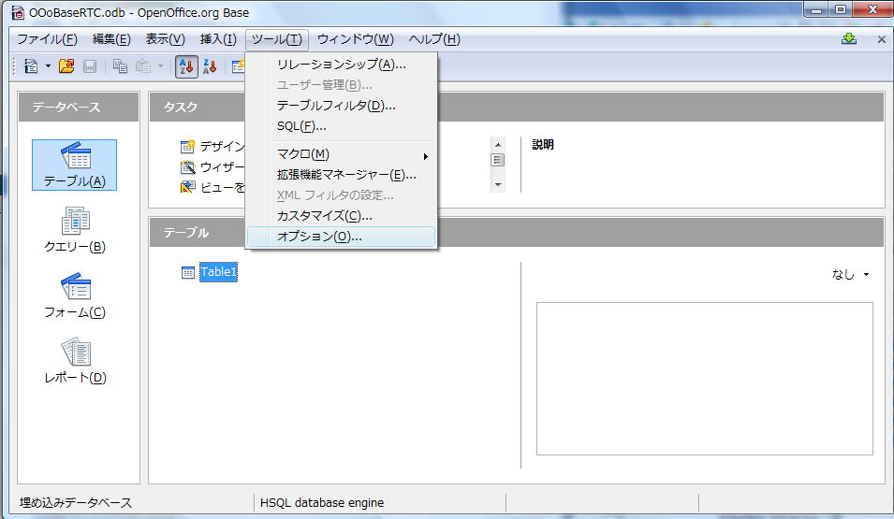
Task: Click the toolbar drag handle
Action: click(x=15, y=66)
